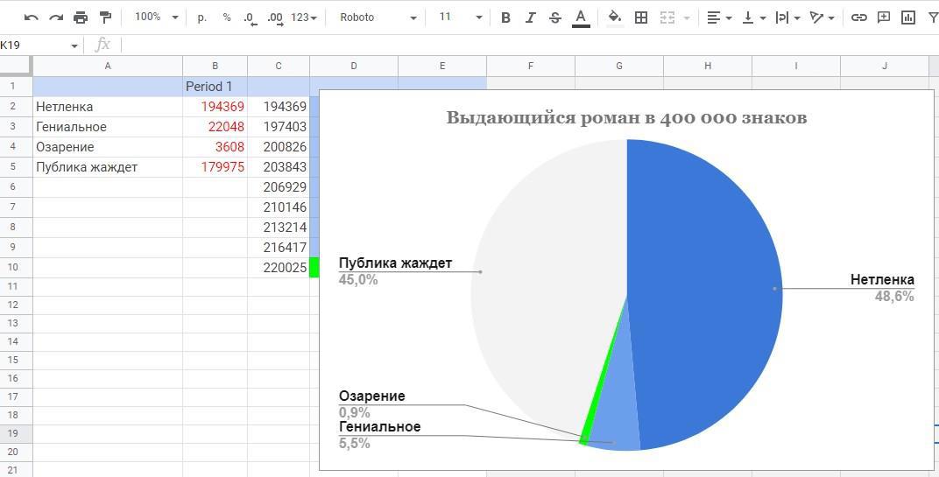Viewport: 939px width, 477px height.
Task: Open the Borders grid icon
Action: [x=641, y=18]
